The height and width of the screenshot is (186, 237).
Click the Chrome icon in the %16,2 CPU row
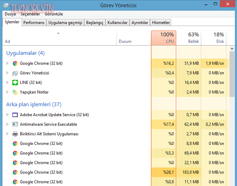[15, 63]
